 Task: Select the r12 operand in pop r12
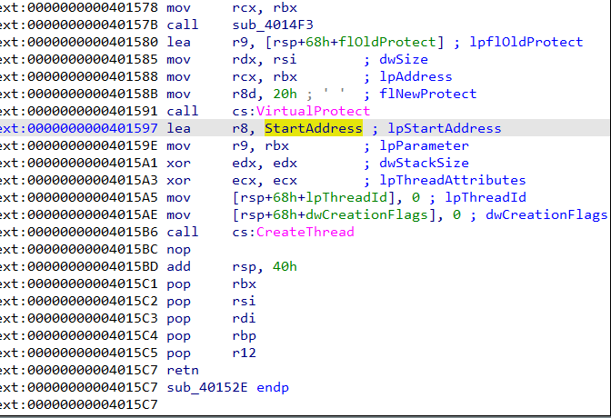coord(244,353)
